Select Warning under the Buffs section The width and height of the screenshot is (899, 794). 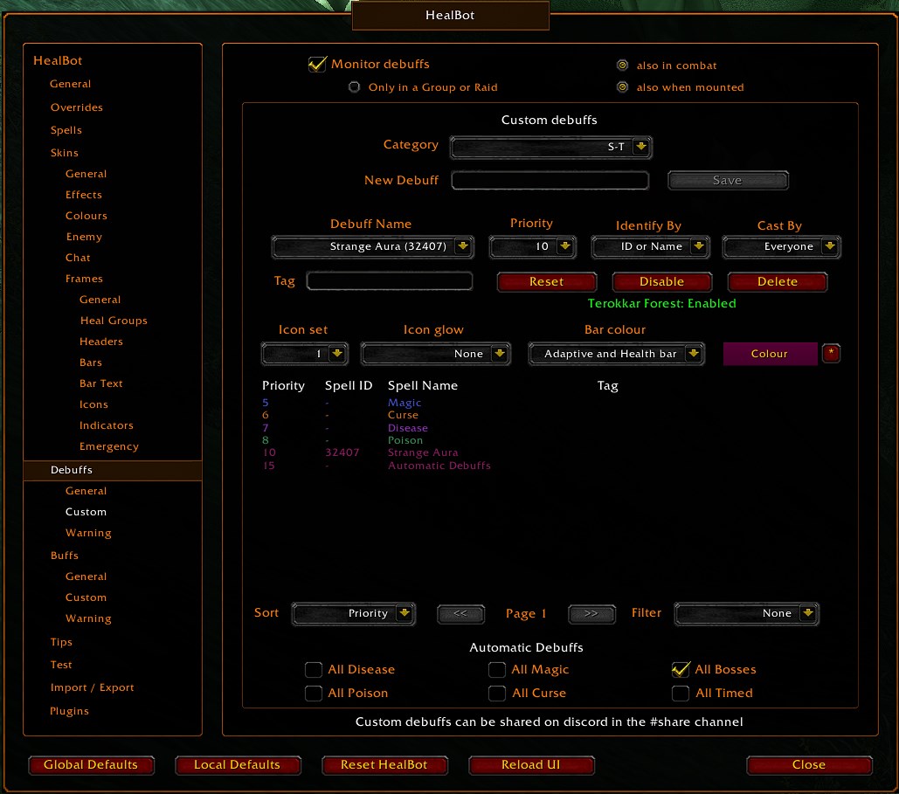coord(88,618)
